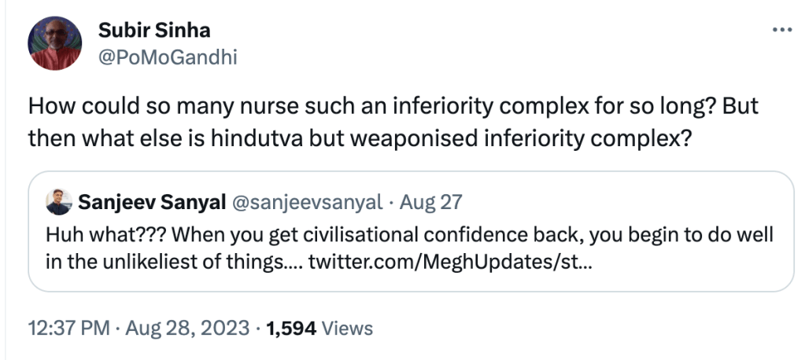
Task: Open the three-dot more options menu
Action: 782,30
